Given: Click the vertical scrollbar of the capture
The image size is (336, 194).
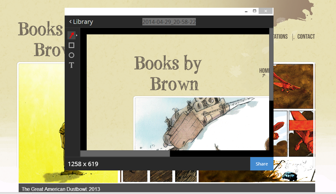Looking at the screenshot, I should [x=271, y=64].
